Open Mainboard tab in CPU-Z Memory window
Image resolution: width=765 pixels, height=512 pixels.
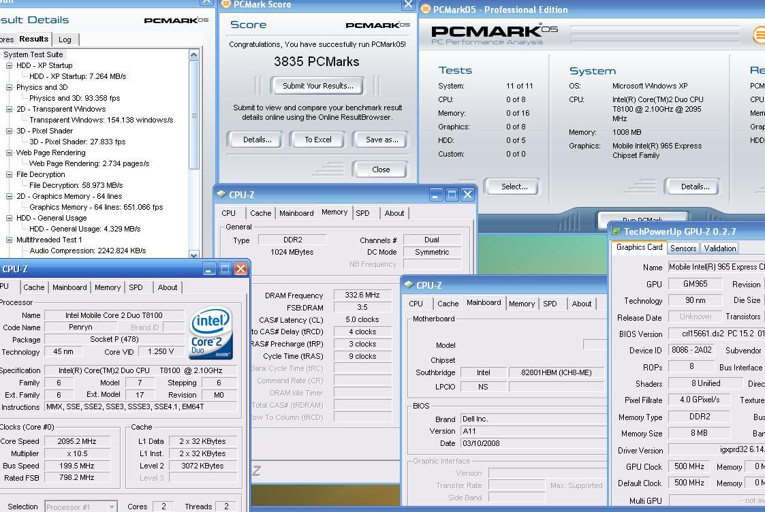click(x=296, y=213)
